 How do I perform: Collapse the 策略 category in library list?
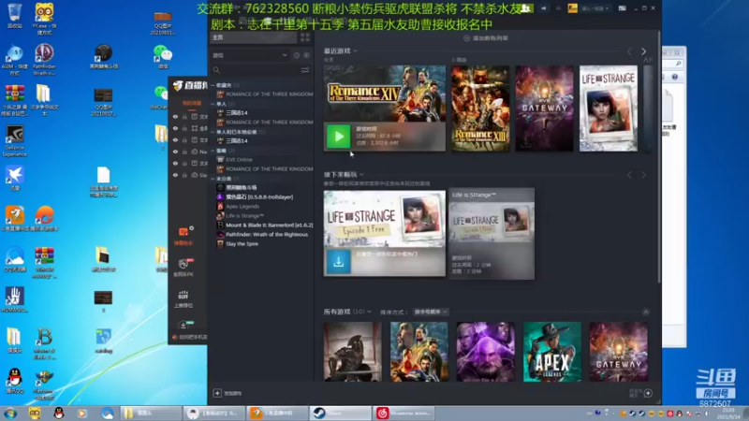click(x=213, y=151)
